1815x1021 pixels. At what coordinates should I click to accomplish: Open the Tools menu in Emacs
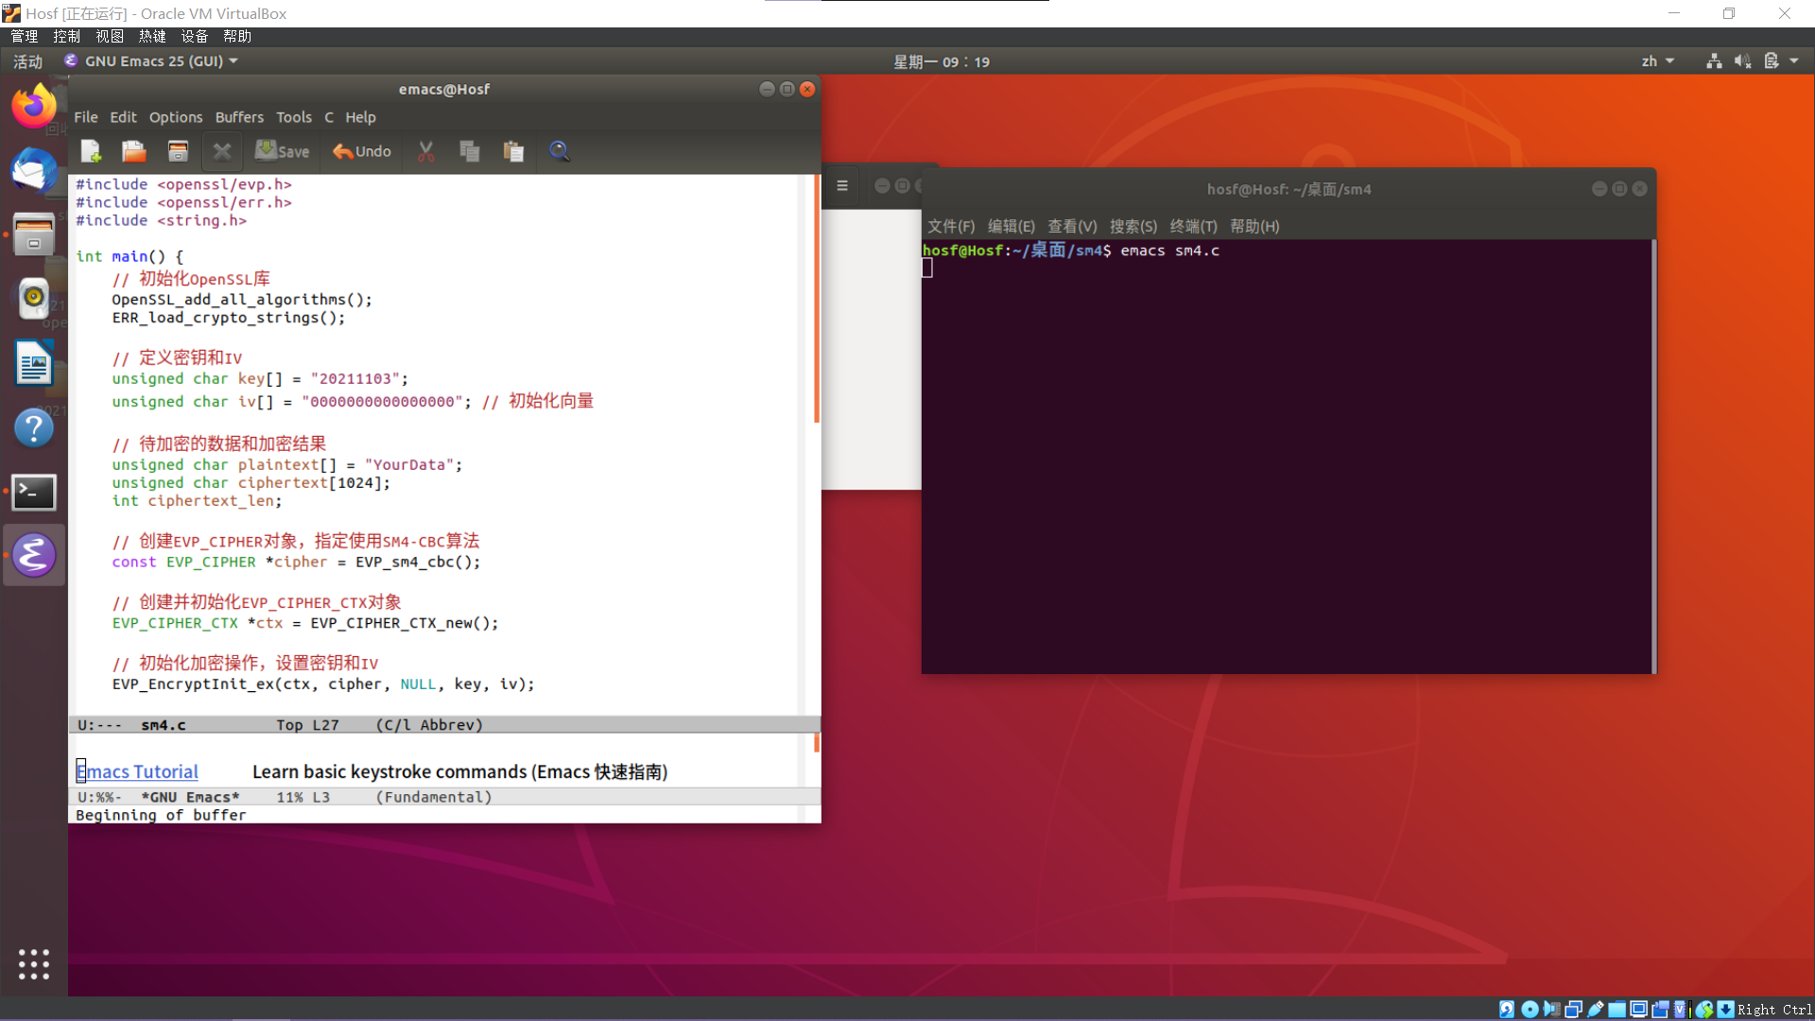coord(294,117)
